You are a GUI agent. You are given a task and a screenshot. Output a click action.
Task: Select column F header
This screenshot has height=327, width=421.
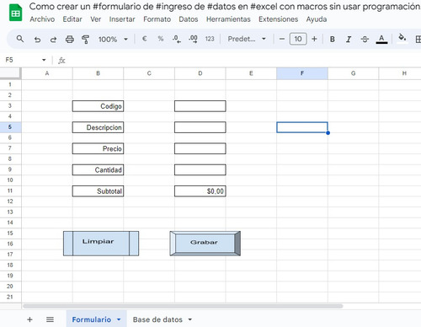coord(302,73)
